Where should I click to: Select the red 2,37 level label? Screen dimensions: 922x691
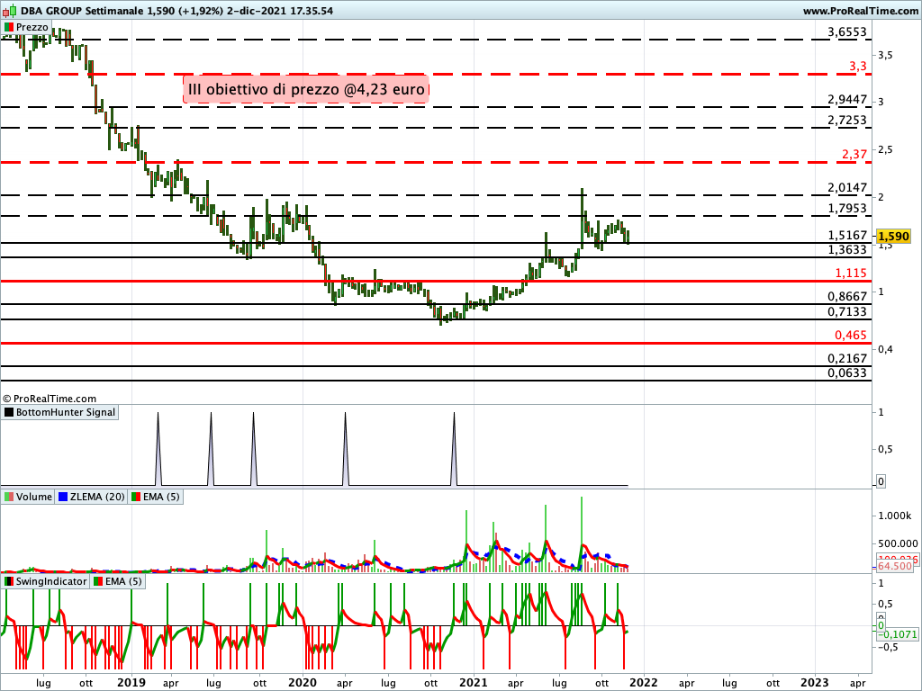(x=854, y=154)
